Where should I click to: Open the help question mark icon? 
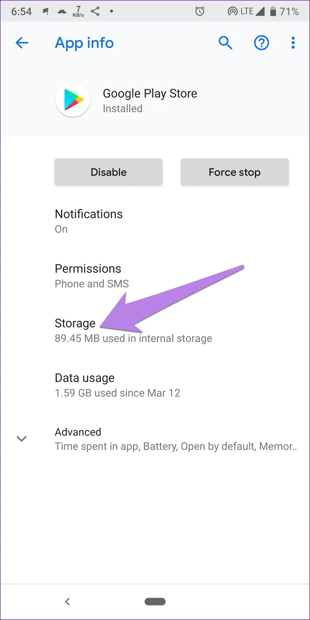[x=261, y=43]
